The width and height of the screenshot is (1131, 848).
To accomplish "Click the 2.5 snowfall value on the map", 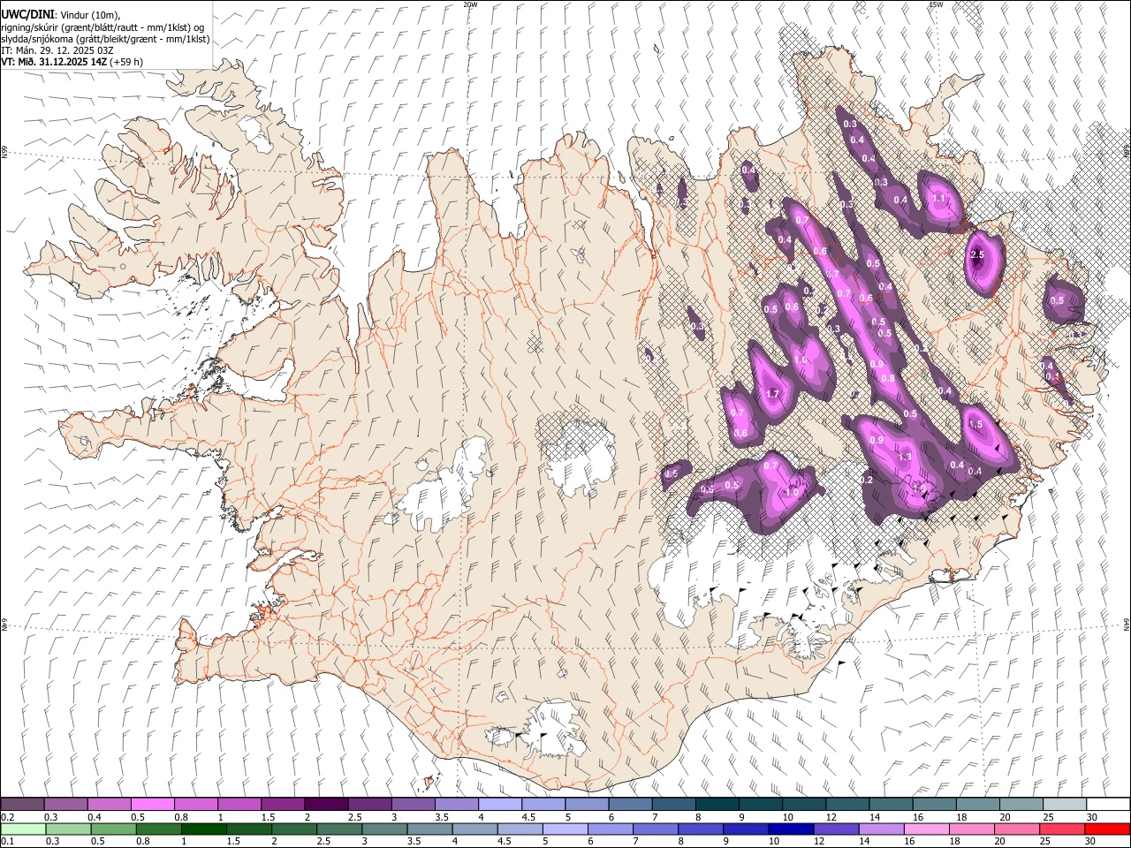I will coord(976,254).
